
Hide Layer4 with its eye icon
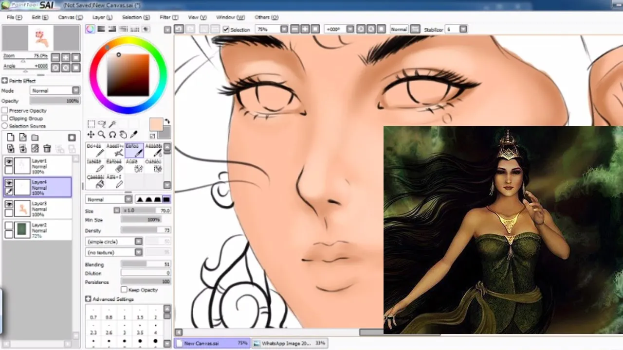(x=9, y=183)
